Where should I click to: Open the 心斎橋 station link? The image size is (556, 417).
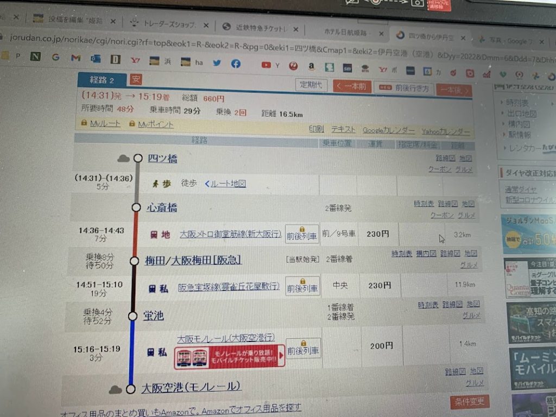point(161,207)
